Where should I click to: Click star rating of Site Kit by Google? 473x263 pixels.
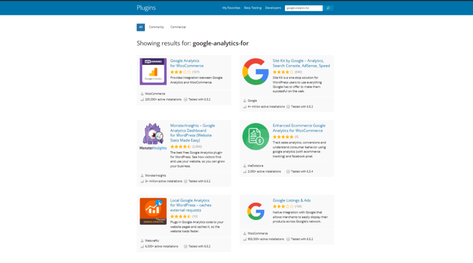tap(283, 72)
